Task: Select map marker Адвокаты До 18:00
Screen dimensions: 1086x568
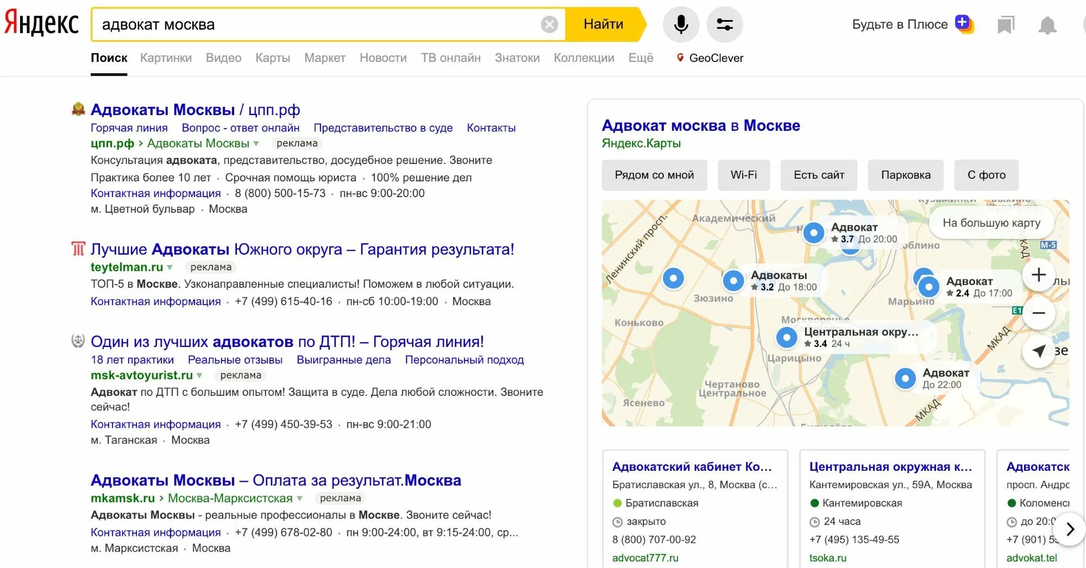Action: pos(733,281)
